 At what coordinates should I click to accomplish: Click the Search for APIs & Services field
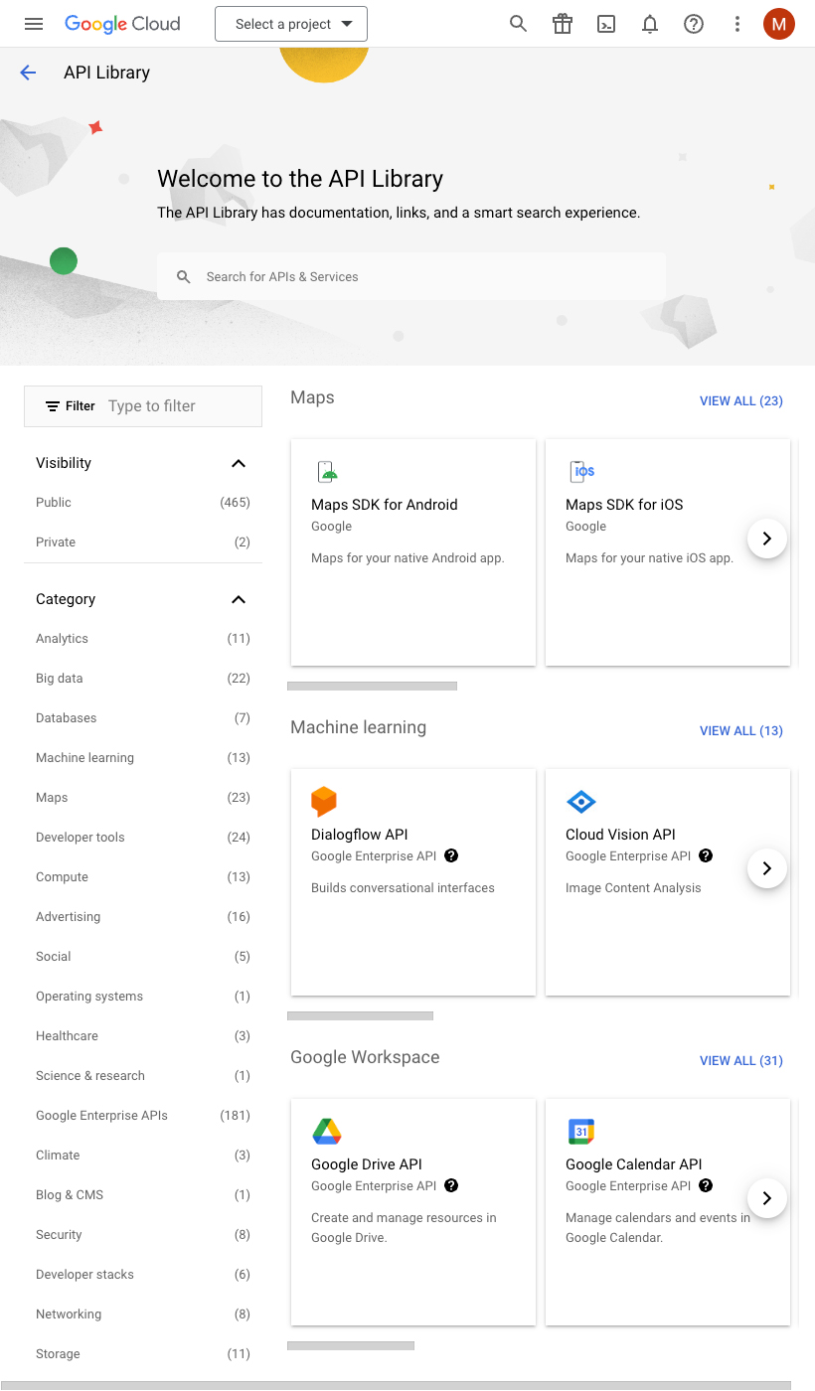pyautogui.click(x=411, y=276)
